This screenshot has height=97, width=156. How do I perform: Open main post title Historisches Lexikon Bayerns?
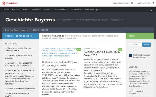(x=61, y=64)
